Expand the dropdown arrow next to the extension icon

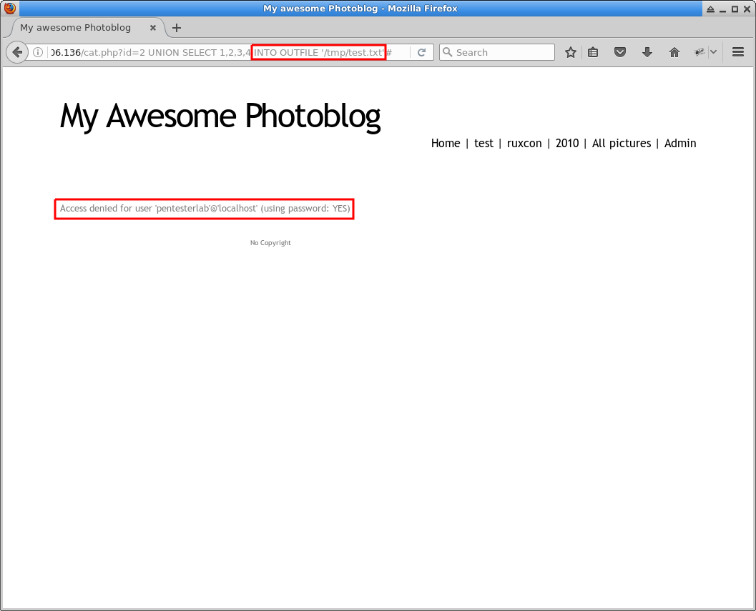[x=713, y=52]
